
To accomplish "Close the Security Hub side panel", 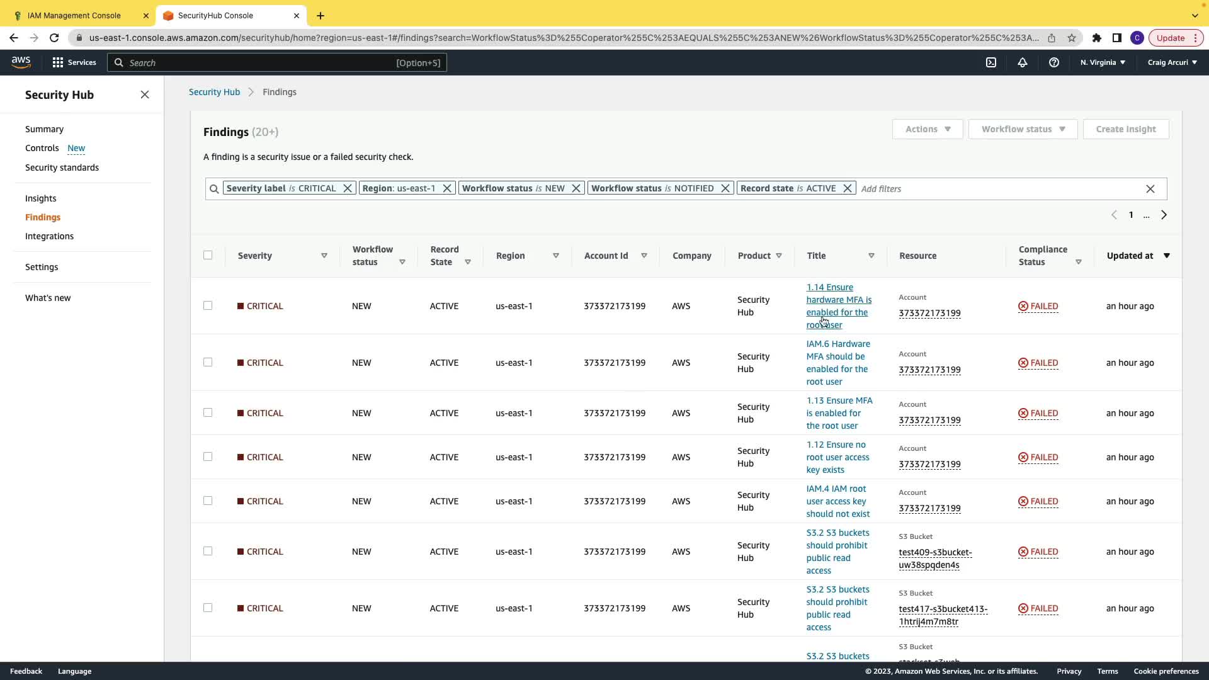I will pos(145,94).
